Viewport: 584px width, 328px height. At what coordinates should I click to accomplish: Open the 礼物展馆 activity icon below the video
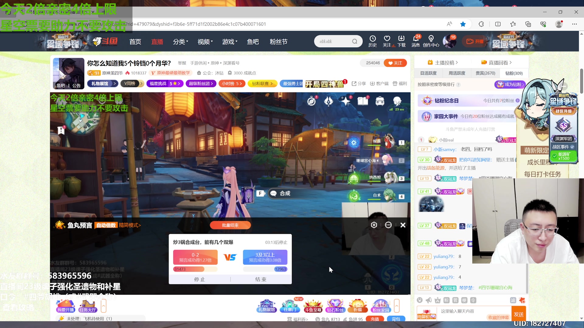(266, 306)
